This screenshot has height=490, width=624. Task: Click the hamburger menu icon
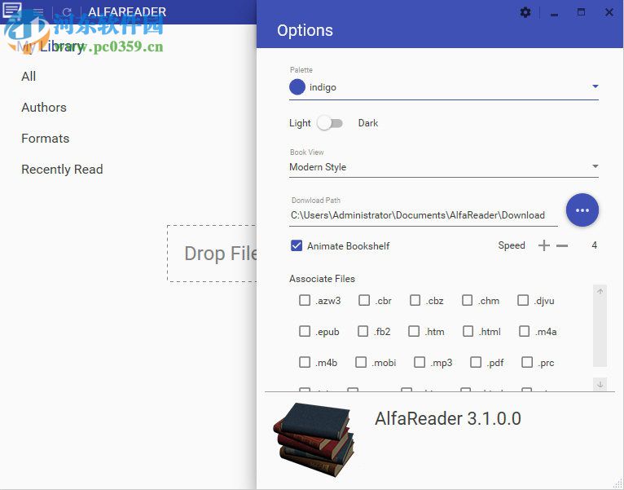(x=38, y=12)
